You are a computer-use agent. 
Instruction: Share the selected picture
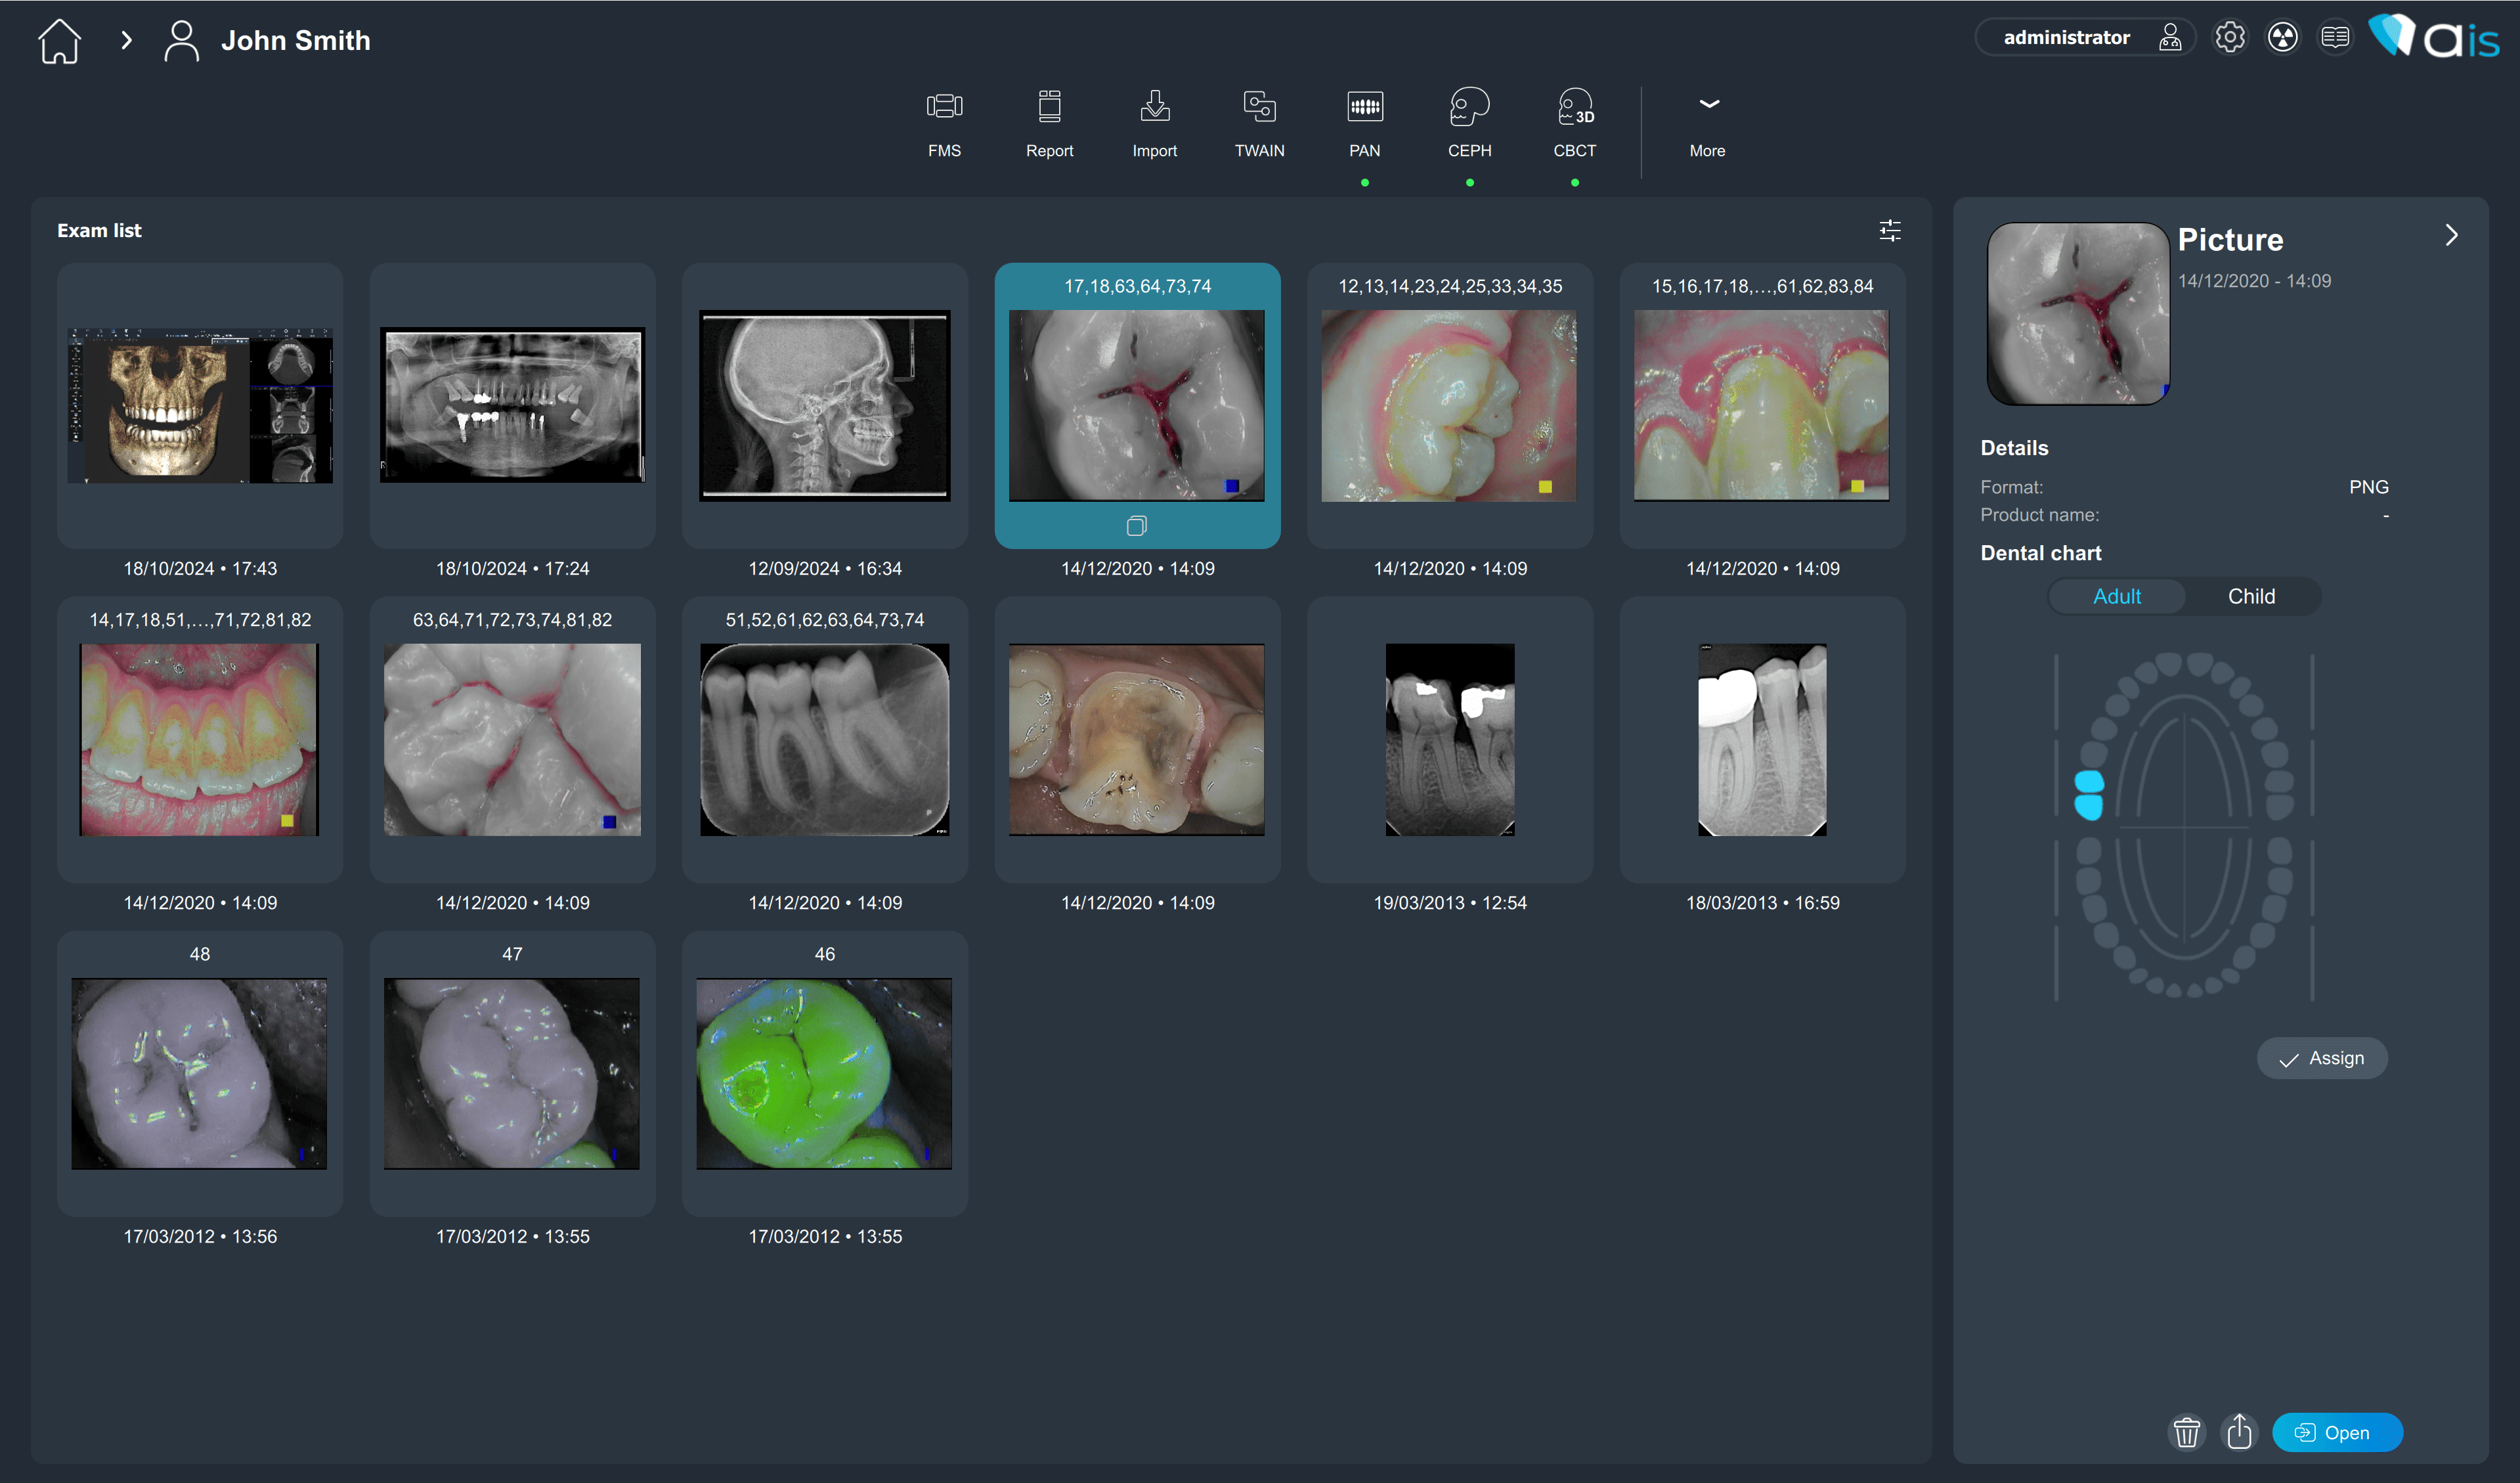tap(2240, 1432)
